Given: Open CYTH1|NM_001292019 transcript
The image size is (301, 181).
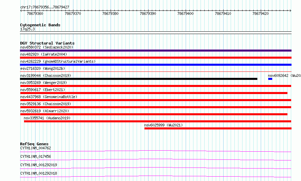Looking at the screenshot, I should pos(39,165).
